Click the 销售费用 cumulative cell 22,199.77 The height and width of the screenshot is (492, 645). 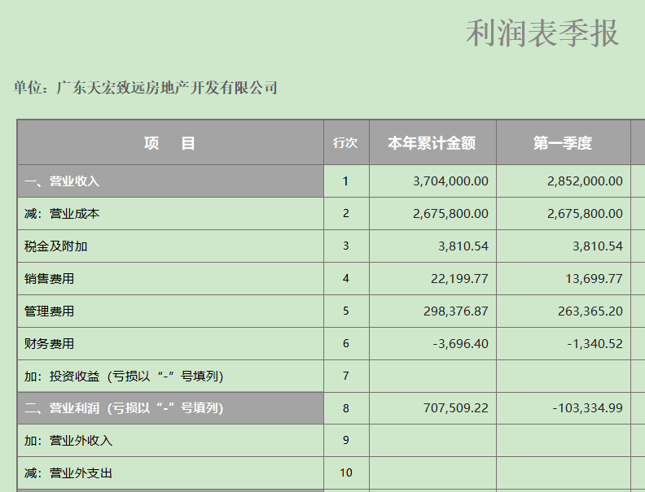[x=432, y=278]
